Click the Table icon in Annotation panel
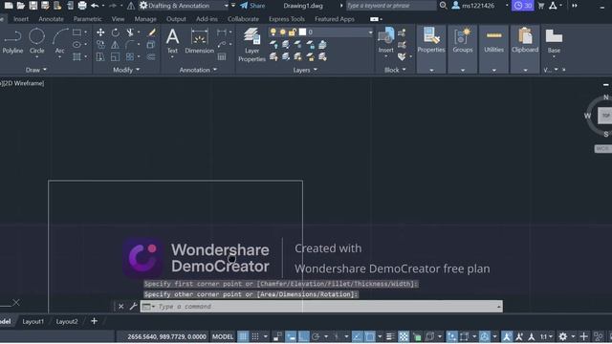This screenshot has width=612, height=344. (x=222, y=57)
